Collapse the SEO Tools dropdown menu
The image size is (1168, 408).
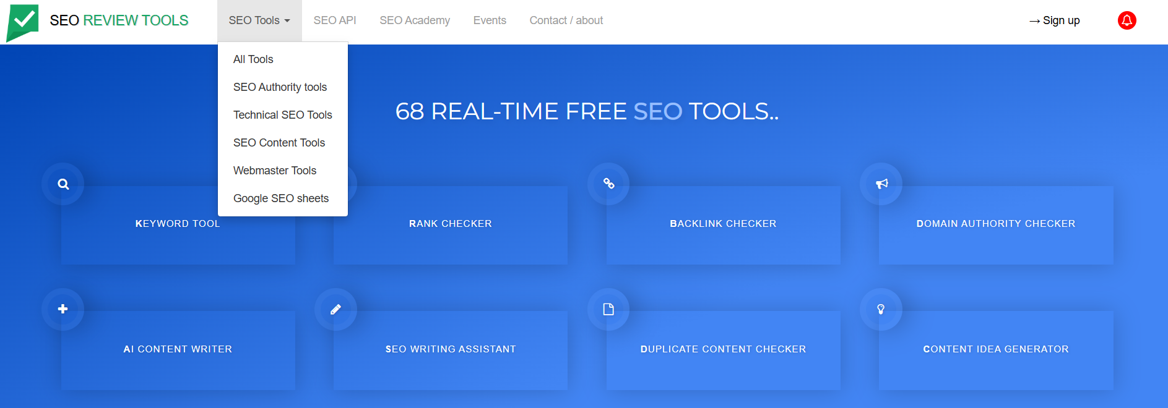[259, 20]
